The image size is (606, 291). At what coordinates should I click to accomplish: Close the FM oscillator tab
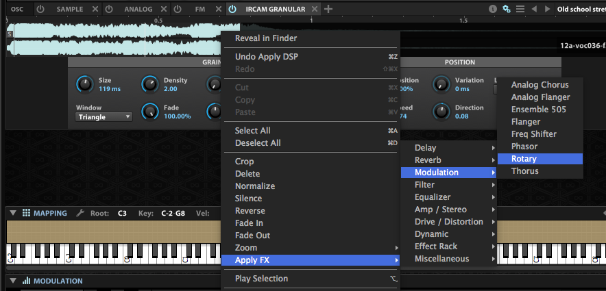pos(219,10)
